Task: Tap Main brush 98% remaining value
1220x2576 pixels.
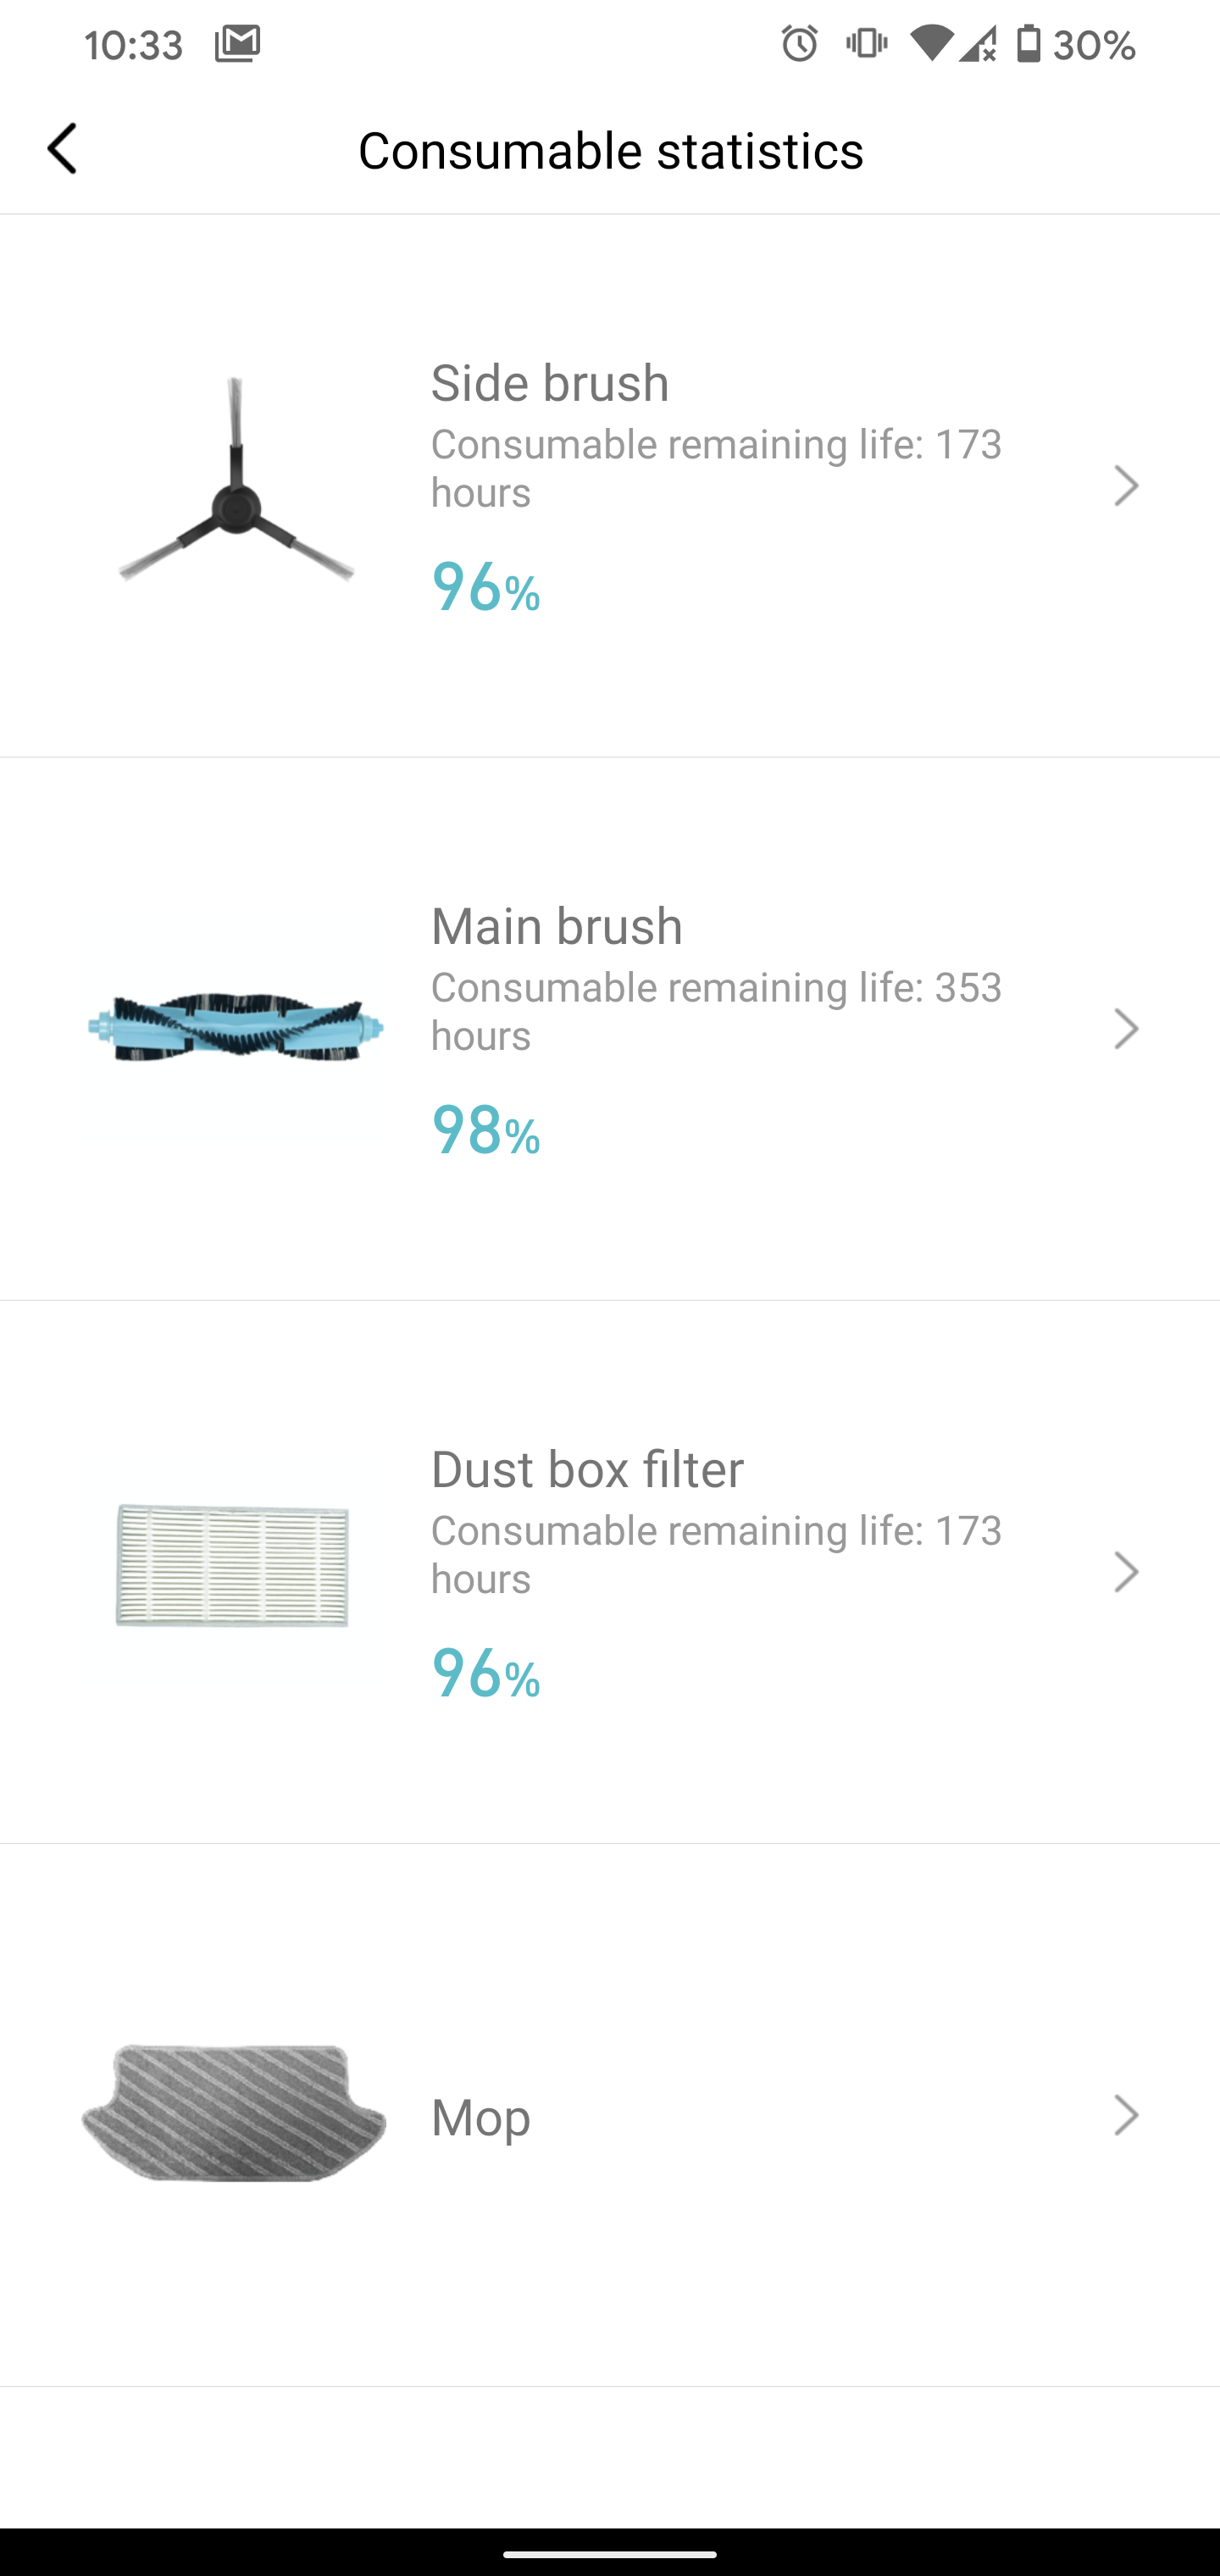Action: pos(486,1130)
